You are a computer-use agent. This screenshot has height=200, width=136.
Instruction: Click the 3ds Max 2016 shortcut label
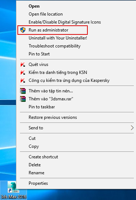(x=13, y=197)
